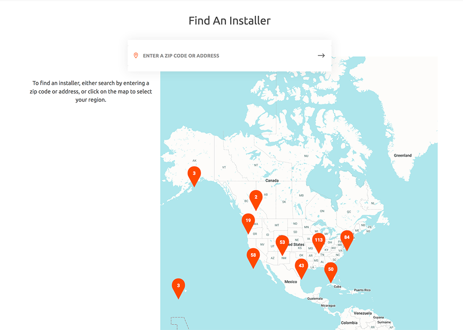Click the Canada label on the map
The image size is (463, 330).
click(272, 181)
